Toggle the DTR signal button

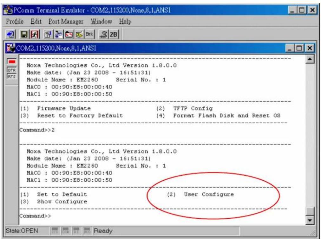point(12,70)
